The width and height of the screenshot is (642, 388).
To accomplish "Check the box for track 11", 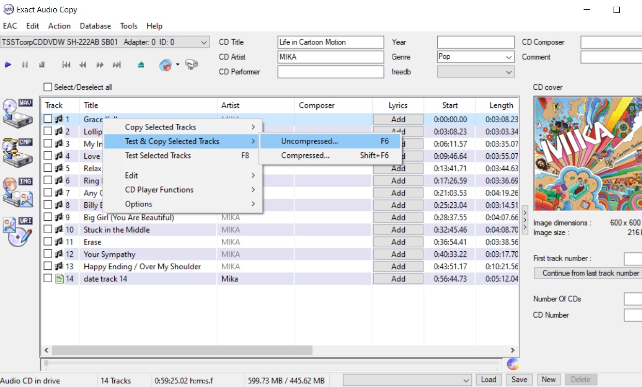I will pyautogui.click(x=48, y=242).
